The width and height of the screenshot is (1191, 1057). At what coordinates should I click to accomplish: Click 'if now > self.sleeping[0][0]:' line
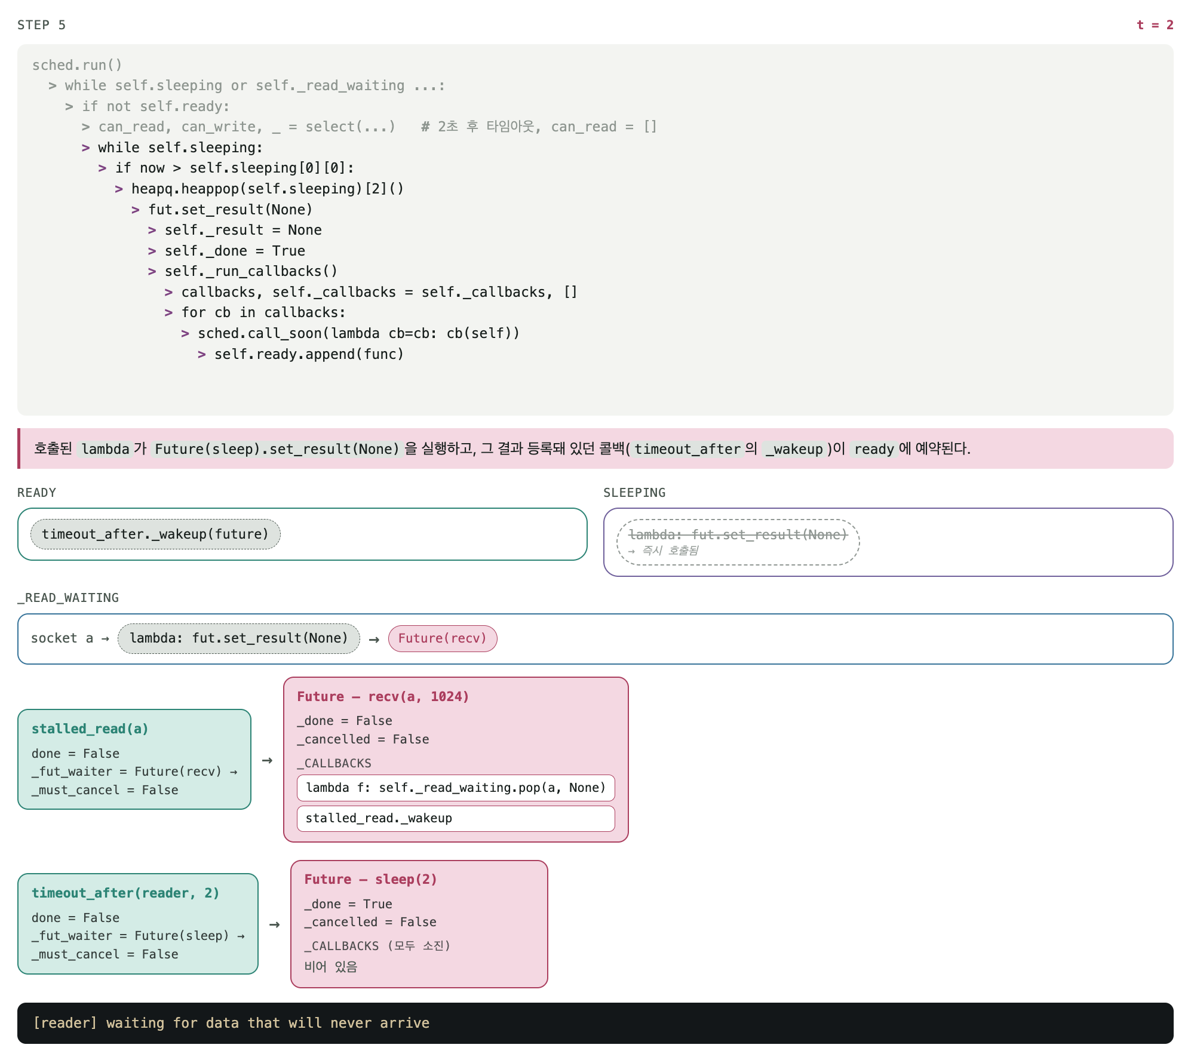pyautogui.click(x=226, y=168)
